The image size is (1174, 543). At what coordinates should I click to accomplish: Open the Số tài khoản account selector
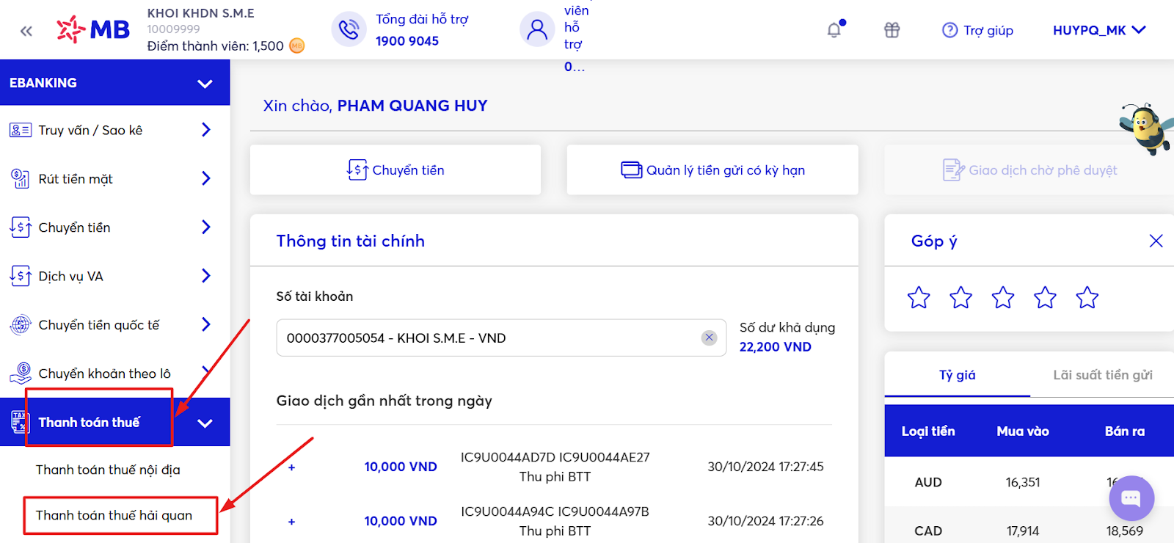pos(501,338)
